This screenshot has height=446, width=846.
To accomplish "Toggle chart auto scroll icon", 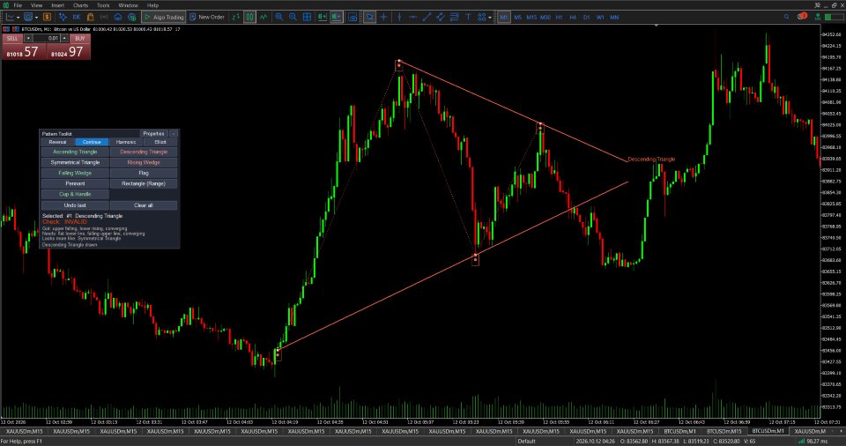I will (x=323, y=18).
